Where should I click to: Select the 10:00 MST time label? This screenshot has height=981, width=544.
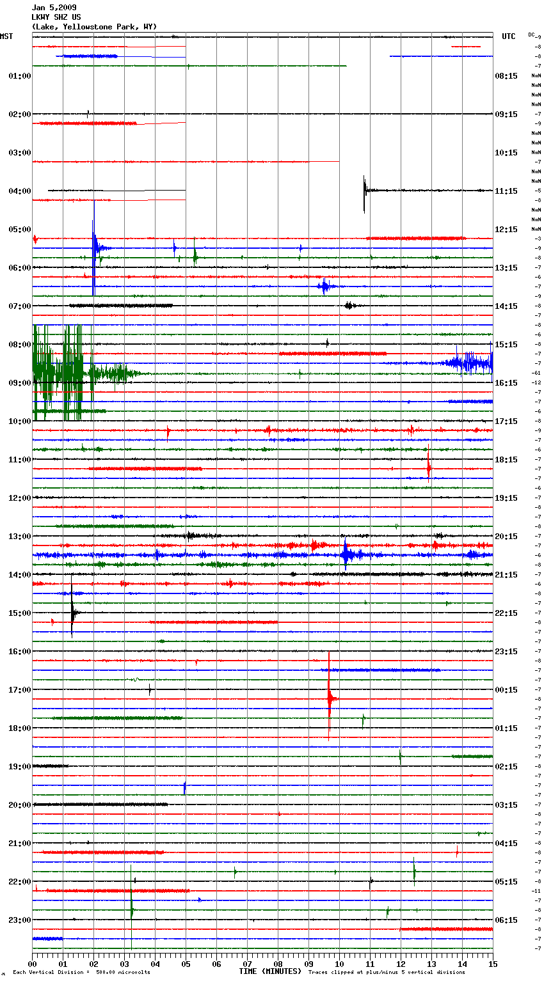pyautogui.click(x=20, y=421)
